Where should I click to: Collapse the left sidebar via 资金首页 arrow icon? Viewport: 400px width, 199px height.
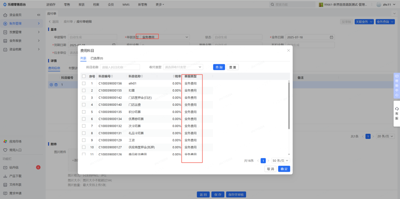click(x=39, y=15)
